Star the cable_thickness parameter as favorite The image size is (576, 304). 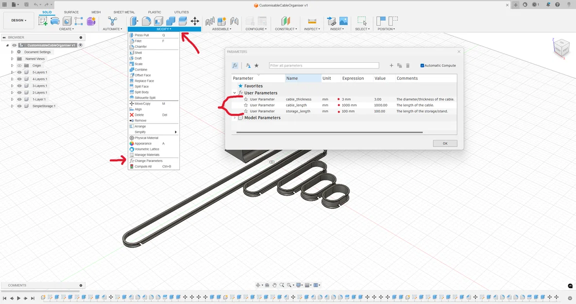(x=246, y=99)
